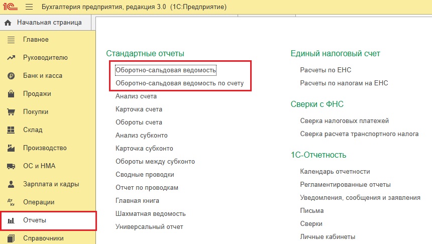Viewport: 432px width, 244px height.
Task: Click the Покупки shopping cart icon
Action: [x=11, y=112]
